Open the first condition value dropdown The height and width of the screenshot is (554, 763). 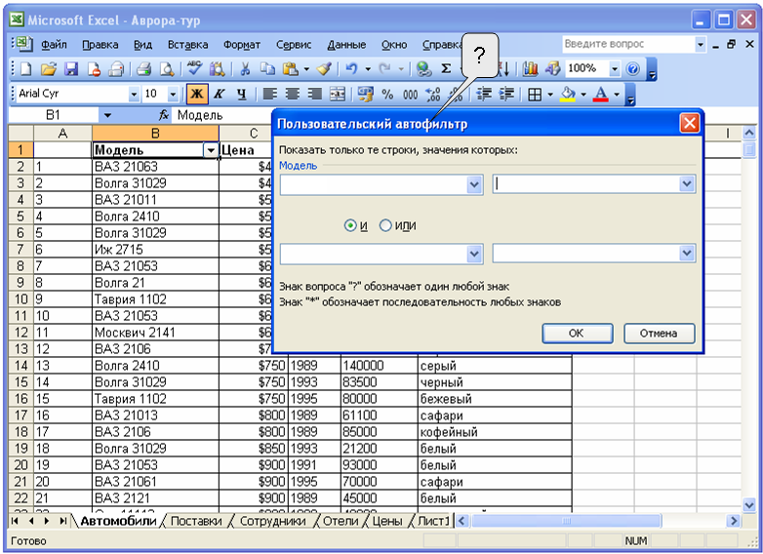pos(687,184)
